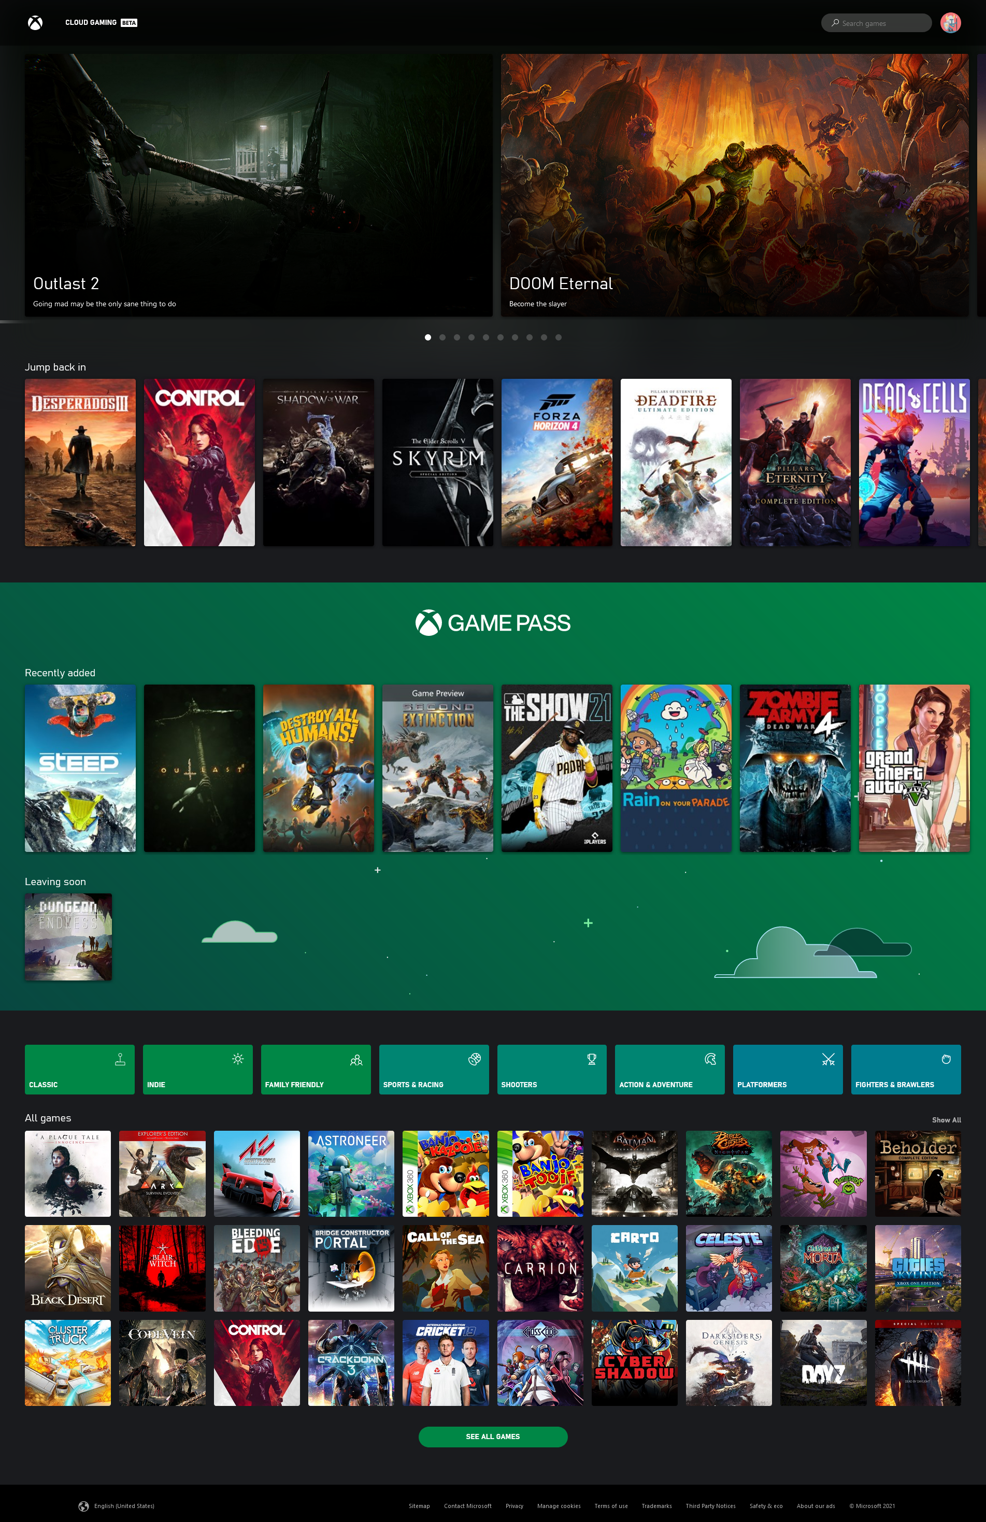Open Destroy All Humans tile
Viewport: 986px width, 1522px height.
[319, 768]
